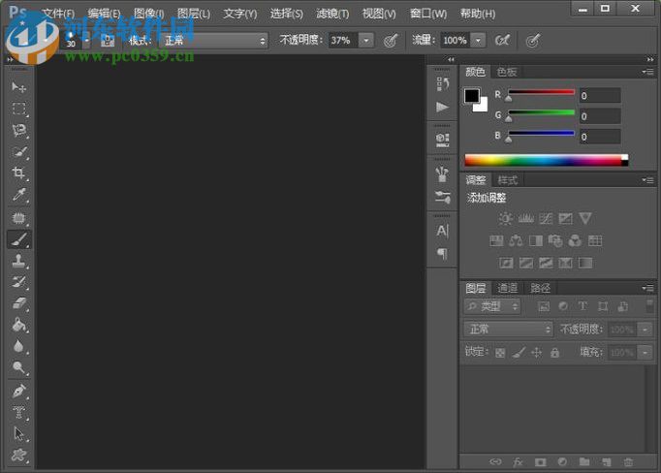Select the Move tool

(x=19, y=87)
